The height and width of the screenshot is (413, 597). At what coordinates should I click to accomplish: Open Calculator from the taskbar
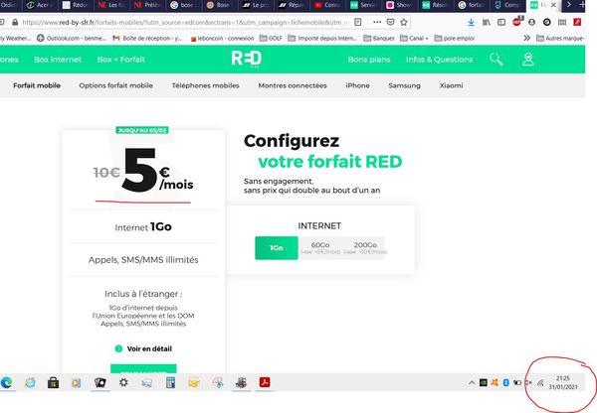170,382
